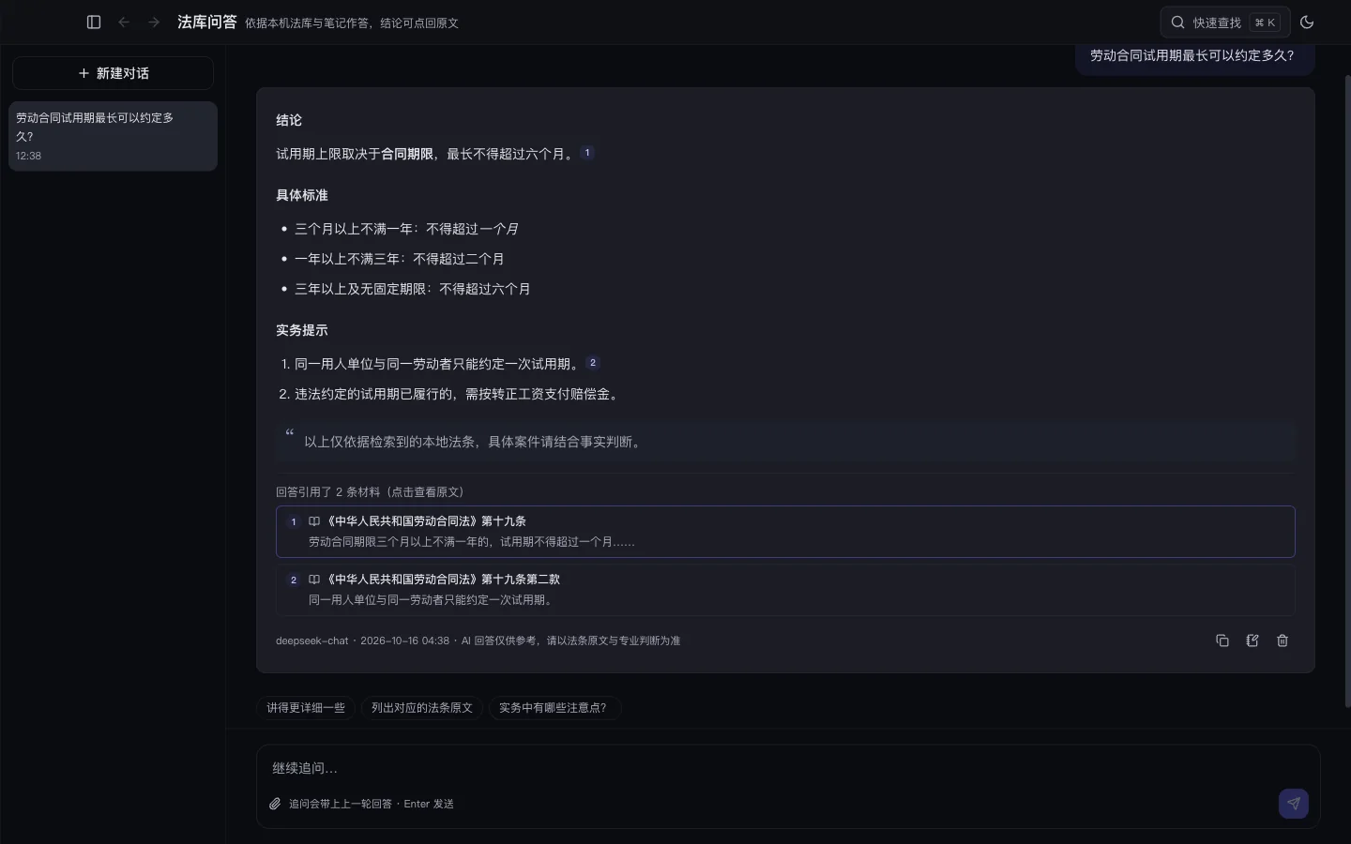The image size is (1351, 844).
Task: Open source 《中华人民共和国劳动合同法》第十九条
Action: (x=785, y=531)
